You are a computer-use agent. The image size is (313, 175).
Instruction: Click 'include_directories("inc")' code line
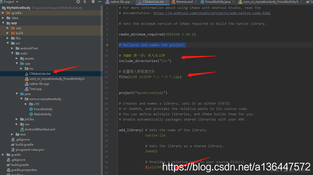point(145,61)
